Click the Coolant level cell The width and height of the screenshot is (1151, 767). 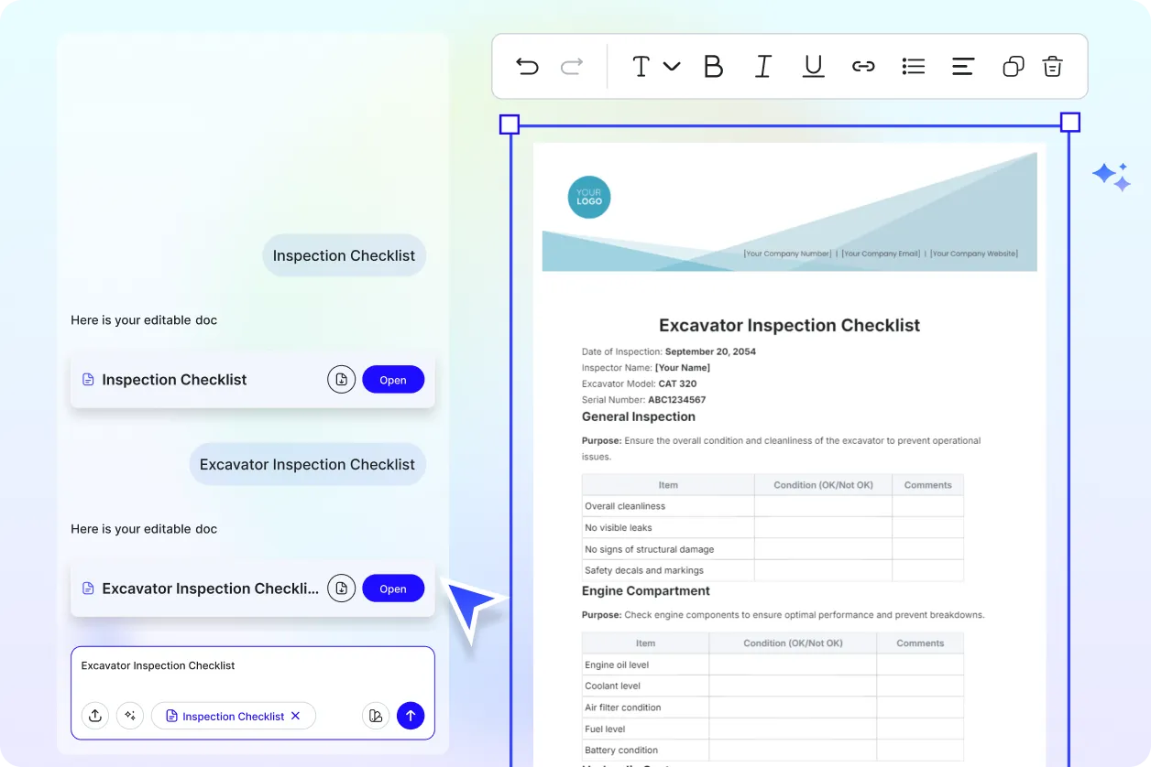click(645, 686)
